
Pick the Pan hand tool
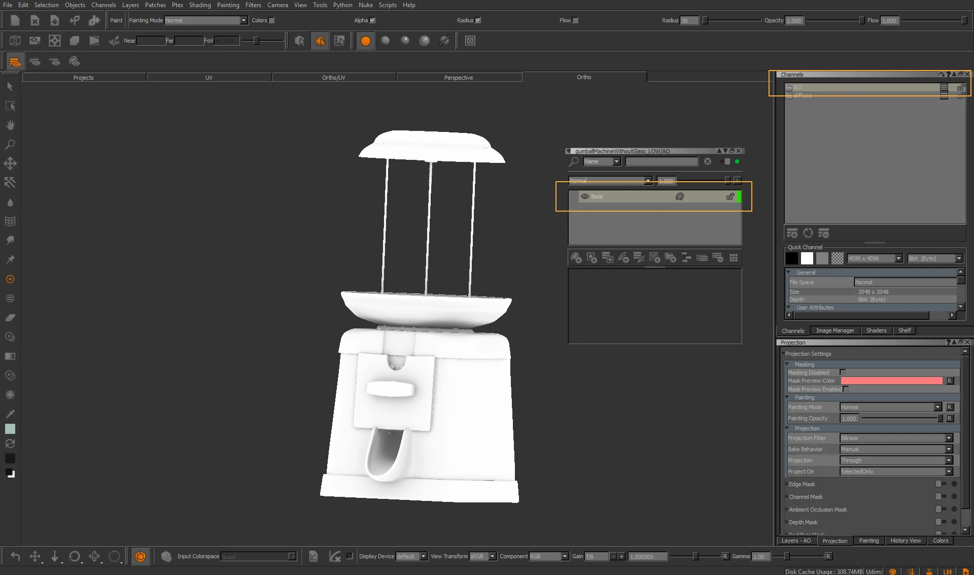(10, 125)
